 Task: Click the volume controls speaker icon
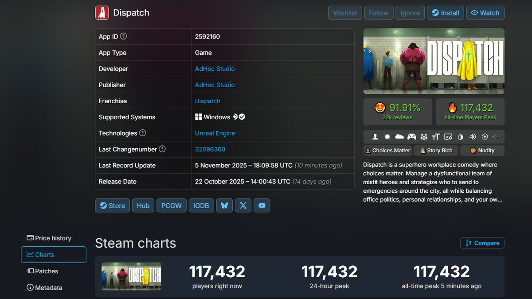click(x=473, y=137)
